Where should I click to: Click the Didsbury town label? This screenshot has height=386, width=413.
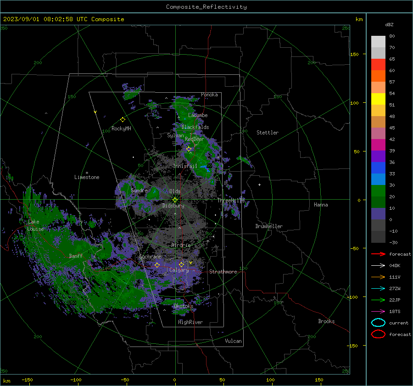click(173, 206)
